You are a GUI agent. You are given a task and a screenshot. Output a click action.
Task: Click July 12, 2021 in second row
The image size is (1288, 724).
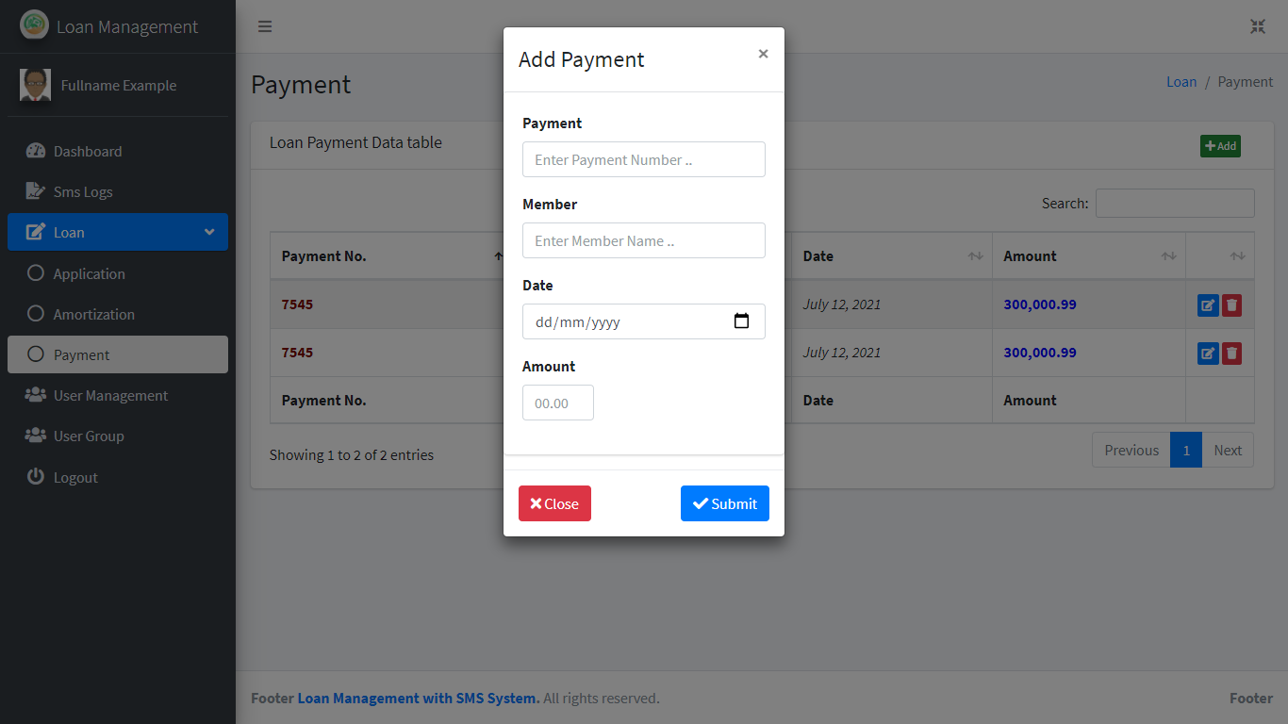point(842,353)
